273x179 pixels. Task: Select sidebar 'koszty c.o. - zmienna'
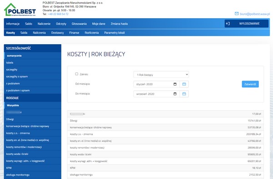pyautogui.click(x=33, y=133)
